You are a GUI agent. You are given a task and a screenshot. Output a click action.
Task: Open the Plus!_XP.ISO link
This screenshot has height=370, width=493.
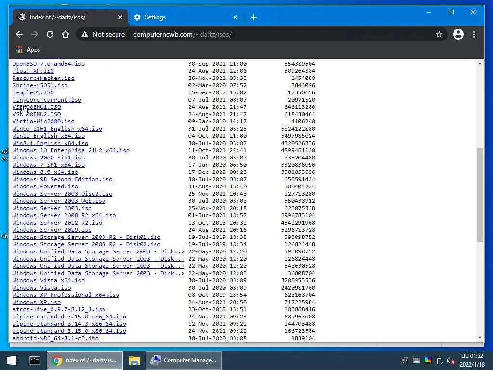[x=33, y=71]
